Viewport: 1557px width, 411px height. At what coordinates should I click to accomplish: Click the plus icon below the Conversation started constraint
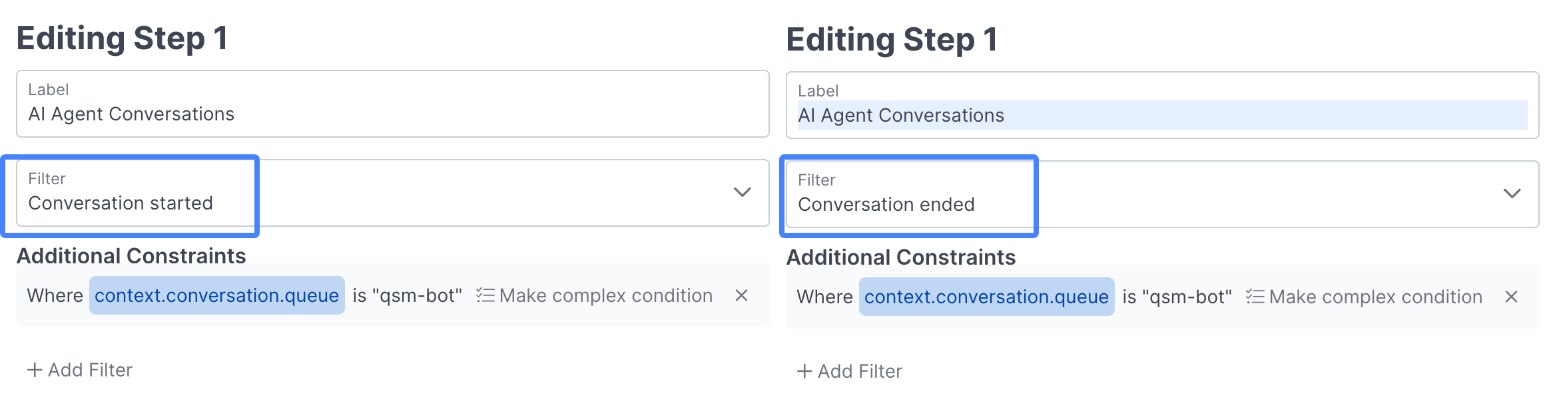[35, 370]
